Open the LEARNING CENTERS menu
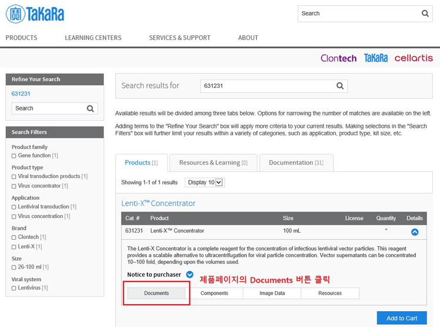 point(93,38)
